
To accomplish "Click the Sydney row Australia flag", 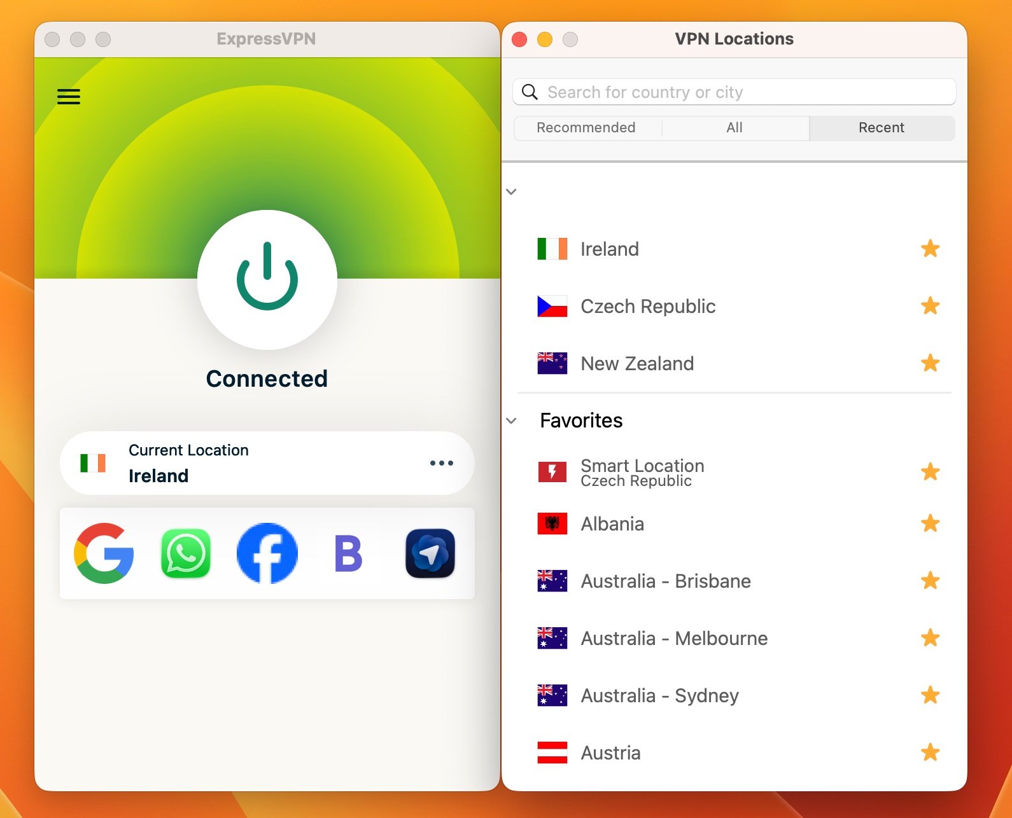I will tap(552, 695).
